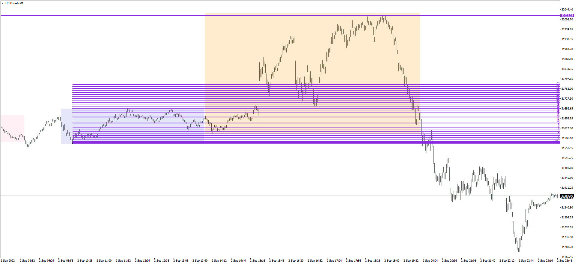Click the 31270.55 price axis label
This screenshot has height=264, width=575.
567,227
